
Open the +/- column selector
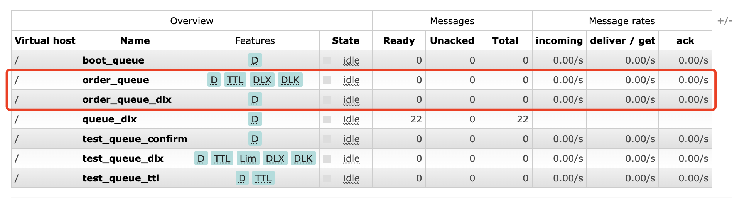click(724, 21)
